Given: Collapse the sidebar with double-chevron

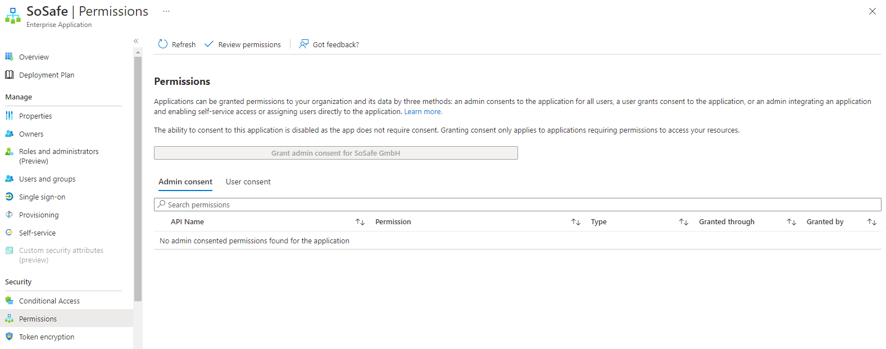Looking at the screenshot, I should pyautogui.click(x=136, y=41).
